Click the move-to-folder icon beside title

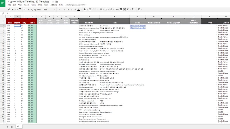point(57,2)
